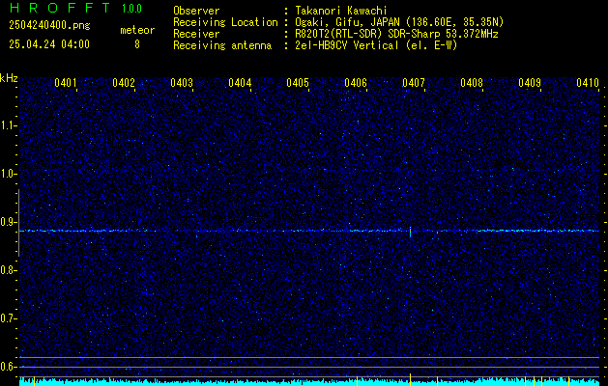Click the 0405 time axis label

click(x=298, y=83)
